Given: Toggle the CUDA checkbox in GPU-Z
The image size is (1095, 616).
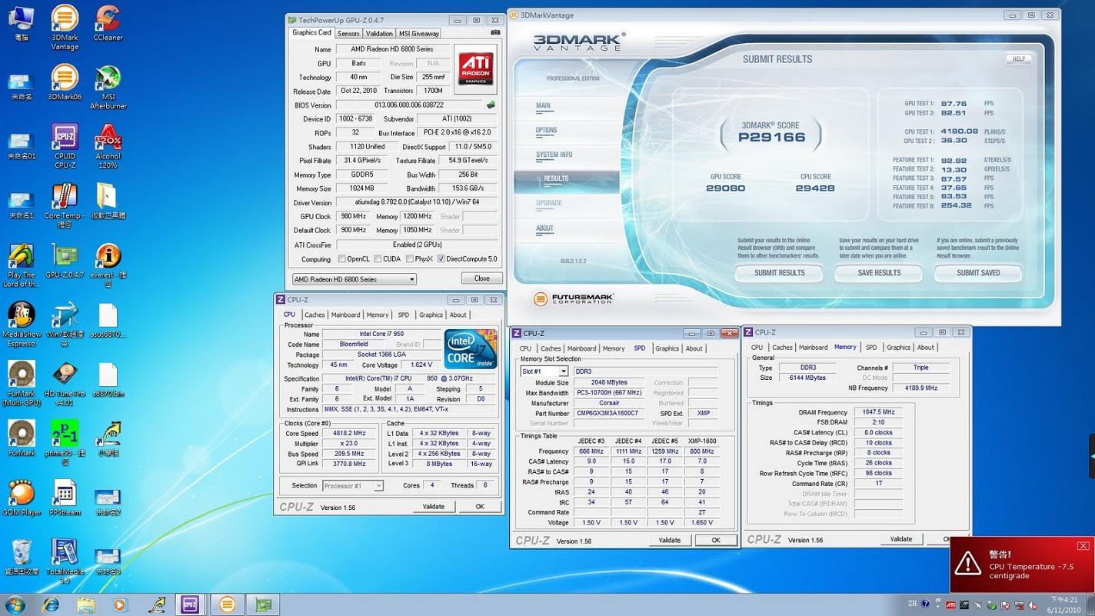Looking at the screenshot, I should (x=377, y=259).
